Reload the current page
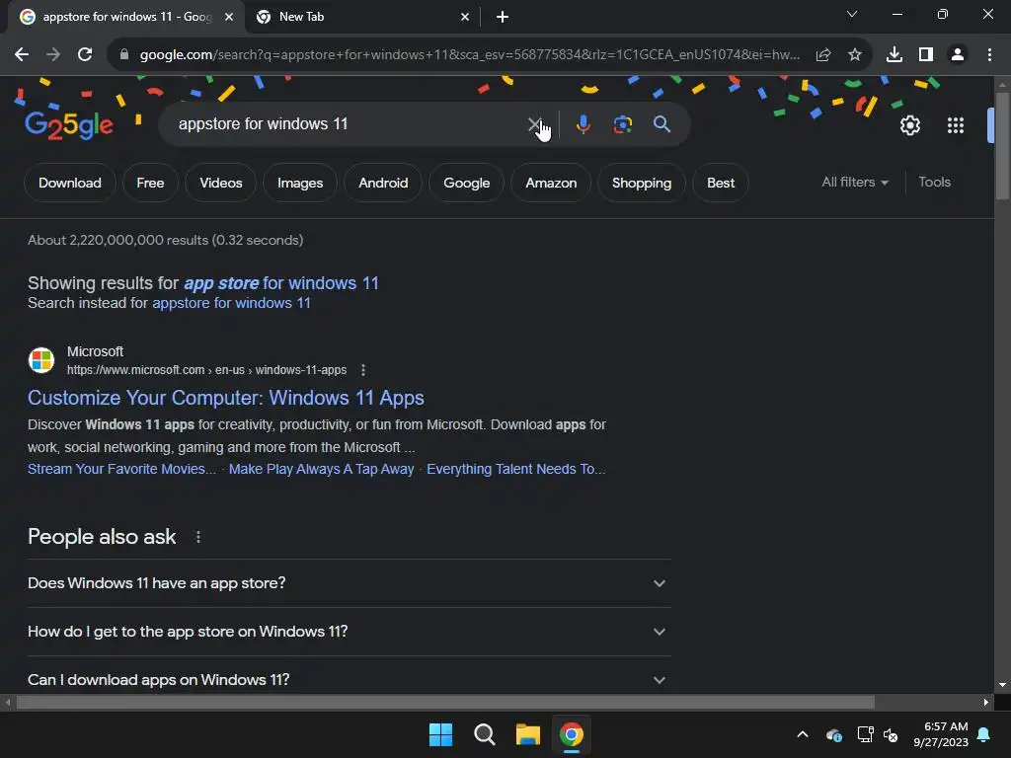1011x758 pixels. tap(85, 55)
